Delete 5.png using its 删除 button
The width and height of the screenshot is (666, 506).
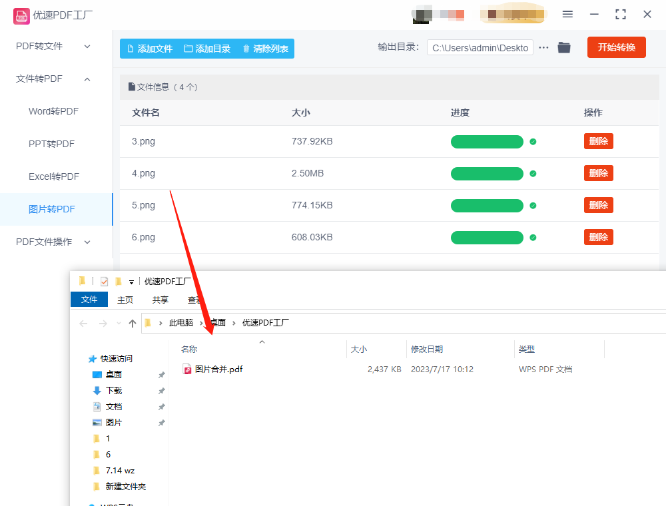[x=599, y=205]
